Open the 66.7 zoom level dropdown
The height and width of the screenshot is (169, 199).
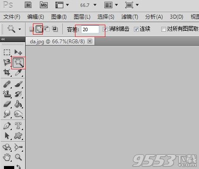(x=95, y=5)
